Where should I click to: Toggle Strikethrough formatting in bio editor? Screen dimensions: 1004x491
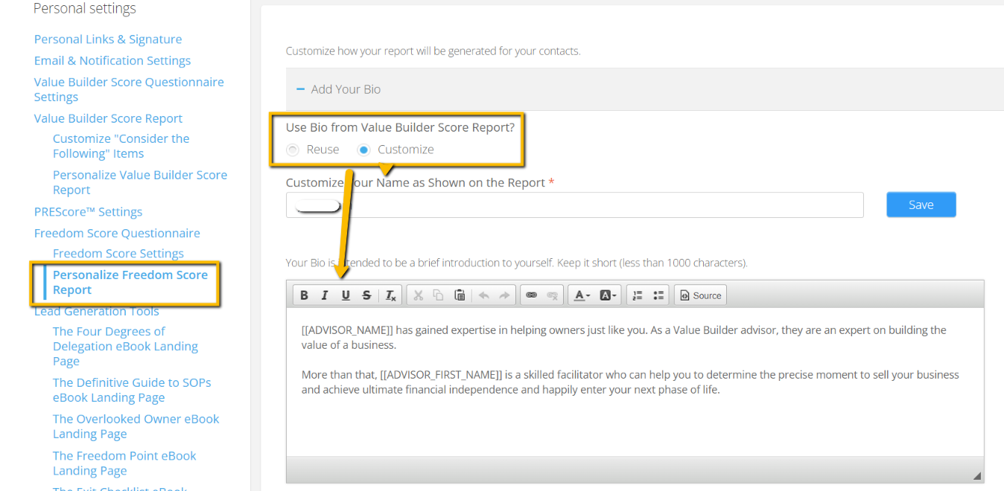pyautogui.click(x=366, y=295)
